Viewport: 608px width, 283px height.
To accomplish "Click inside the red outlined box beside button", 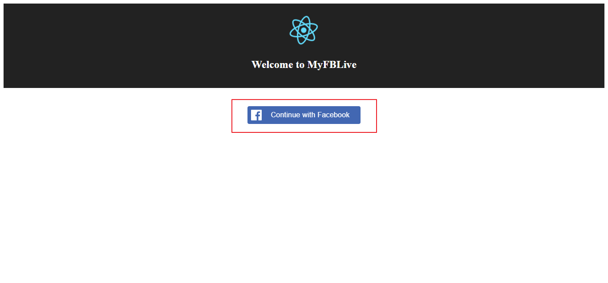I will coord(369,116).
